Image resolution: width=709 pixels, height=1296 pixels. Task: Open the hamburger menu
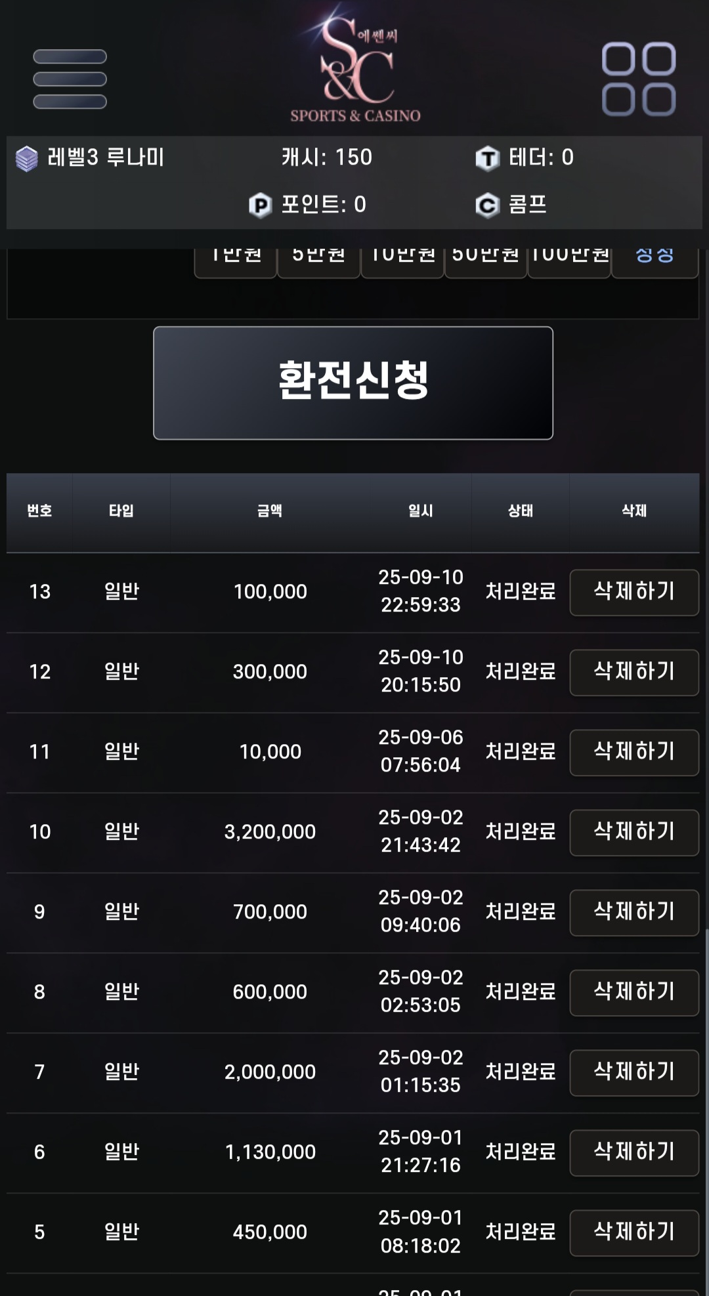click(x=70, y=79)
